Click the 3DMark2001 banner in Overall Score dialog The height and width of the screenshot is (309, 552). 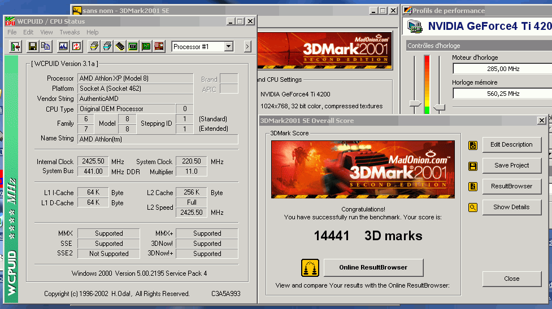point(363,169)
